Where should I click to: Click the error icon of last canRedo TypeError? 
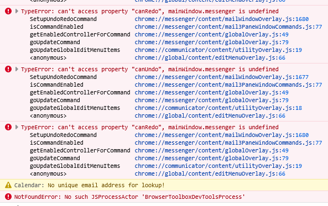click(x=8, y=127)
